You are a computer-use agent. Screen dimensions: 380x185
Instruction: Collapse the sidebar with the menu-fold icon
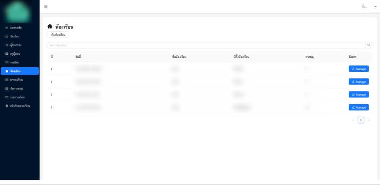tap(46, 6)
